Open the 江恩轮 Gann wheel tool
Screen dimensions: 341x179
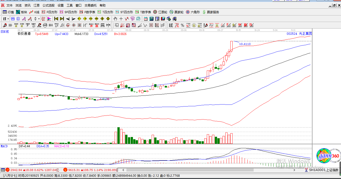160,12
